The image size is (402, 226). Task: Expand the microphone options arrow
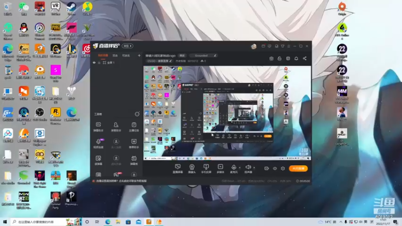tap(240, 168)
